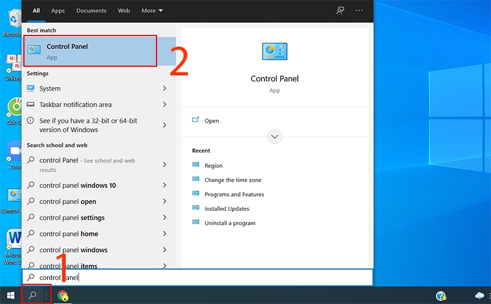Viewport: 491px width, 304px height.
Task: Open the Control Panel desktop shortcut
Action: pos(12,201)
